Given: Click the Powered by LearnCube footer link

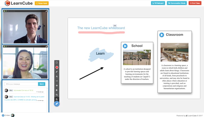Looking at the screenshot, I should (x=189, y=115).
